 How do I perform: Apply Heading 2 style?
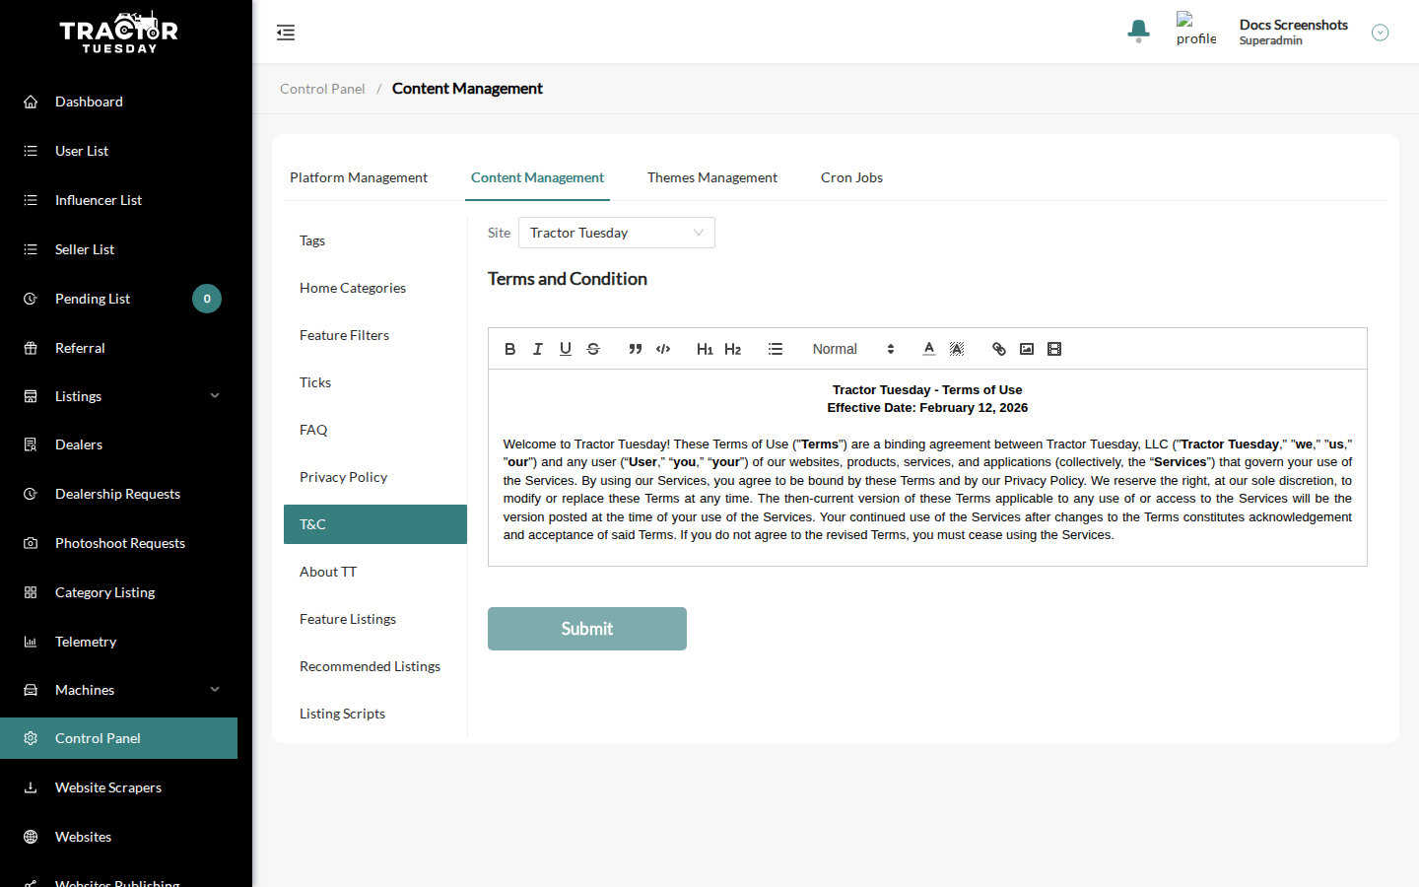(x=732, y=349)
